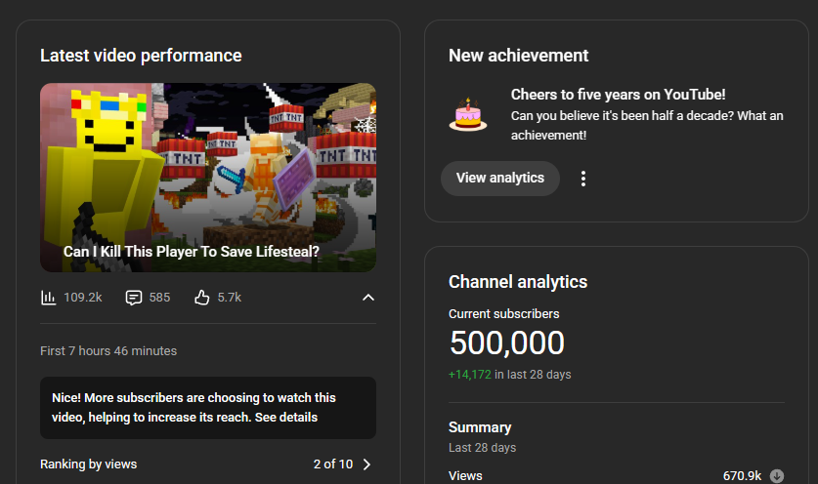The image size is (818, 484).
Task: Open the latest video thumbnail
Action: (207, 178)
